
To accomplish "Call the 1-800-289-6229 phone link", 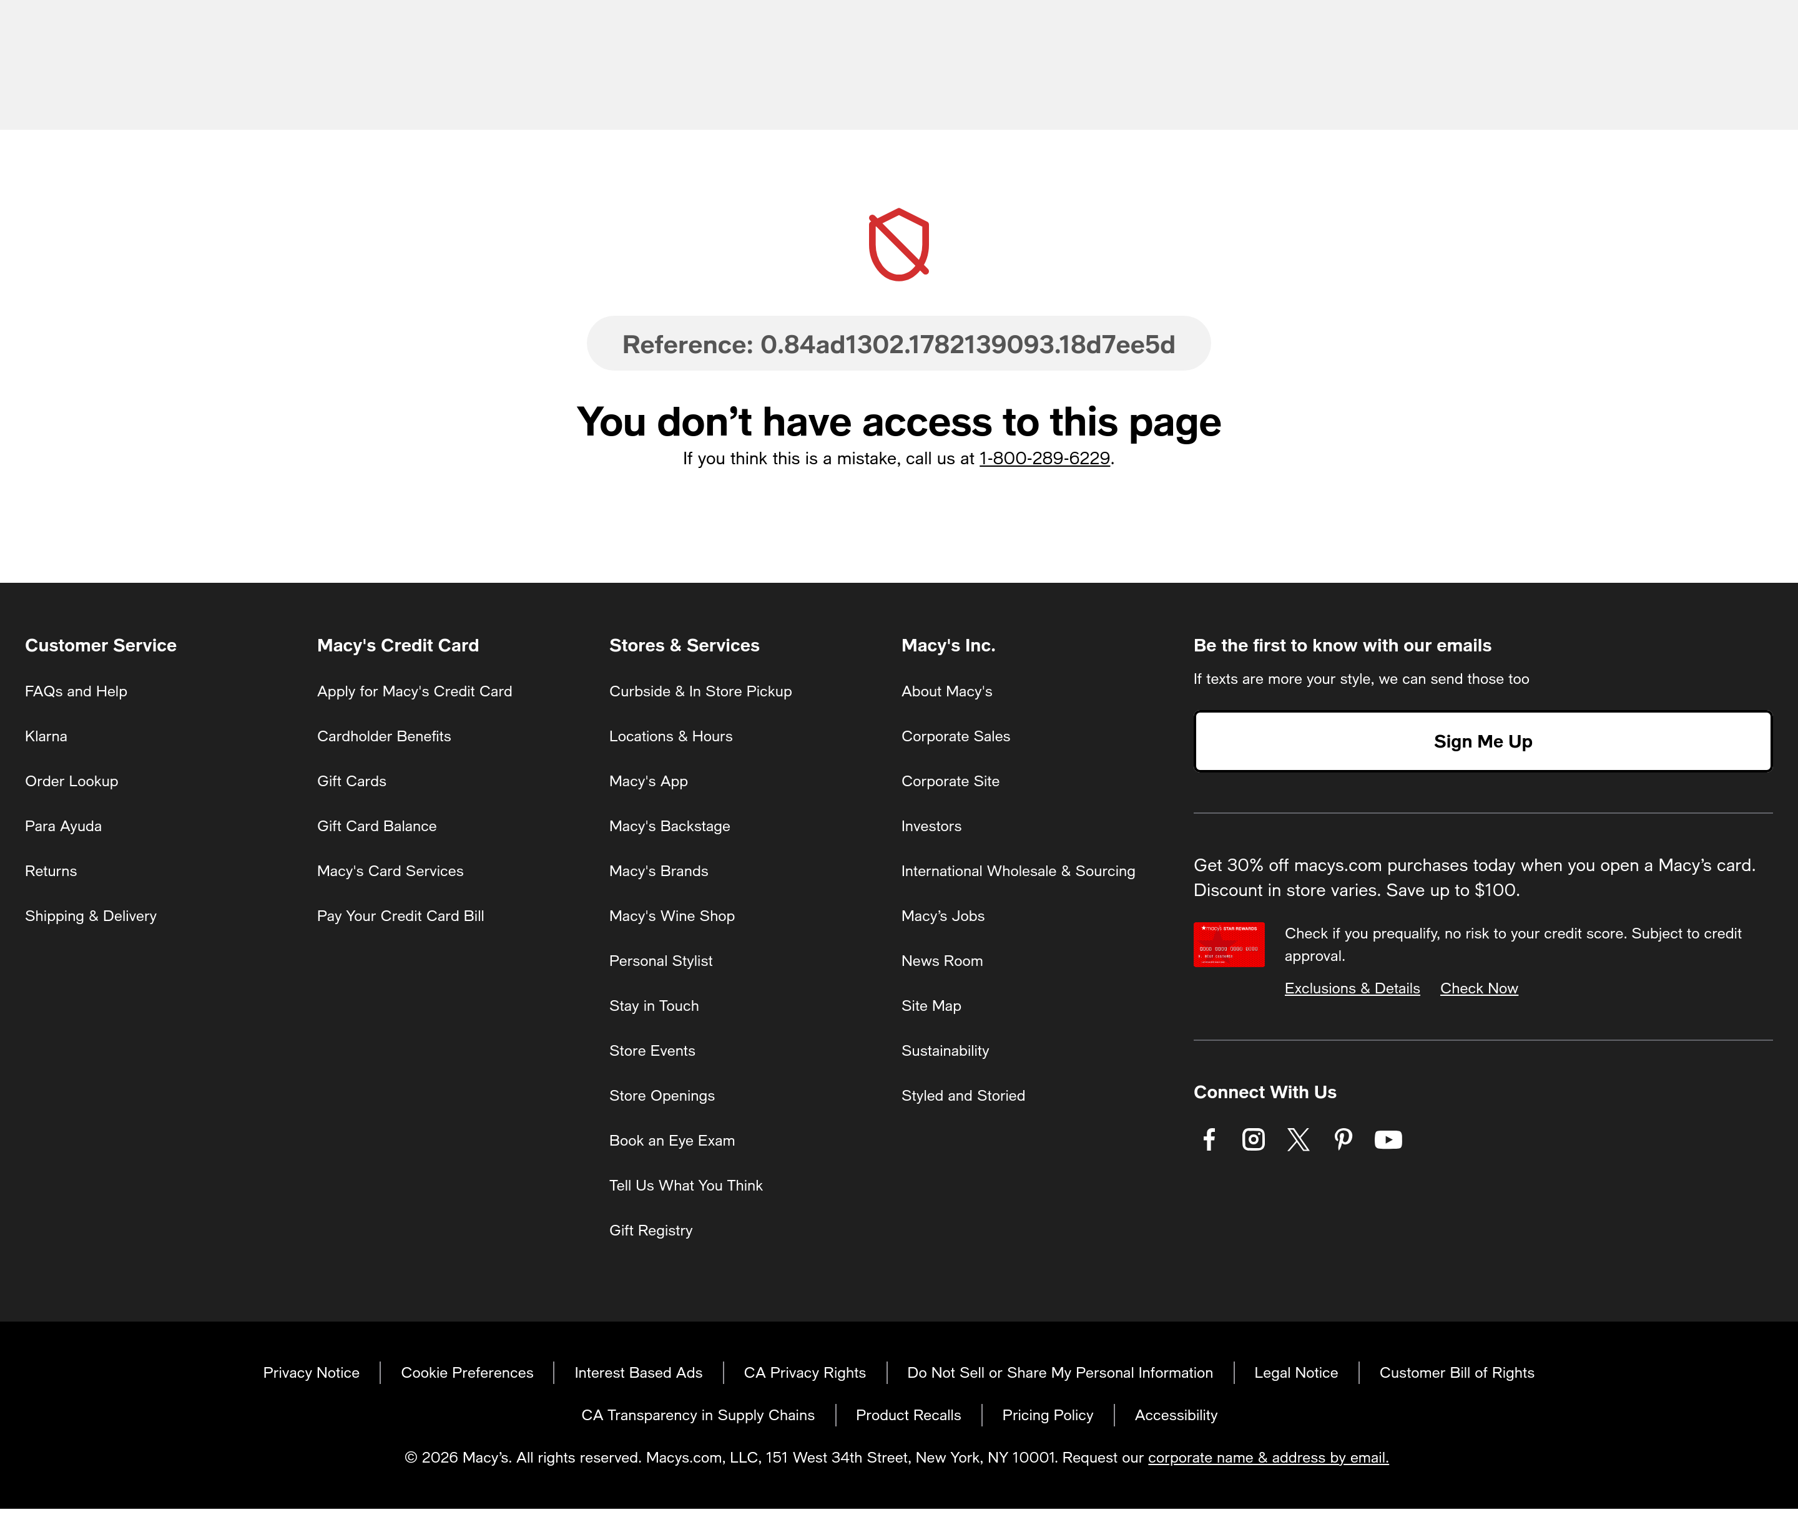I will 1044,458.
